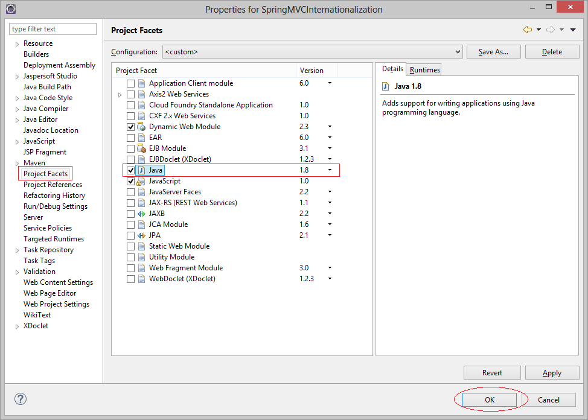Click the Eclipse icon in title bar

coord(11,8)
